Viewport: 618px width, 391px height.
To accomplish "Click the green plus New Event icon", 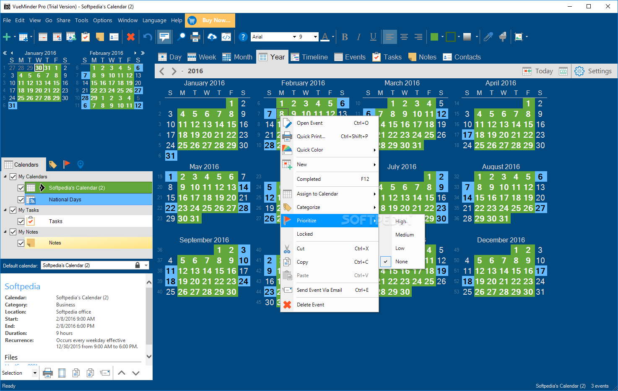I will pyautogui.click(x=7, y=37).
